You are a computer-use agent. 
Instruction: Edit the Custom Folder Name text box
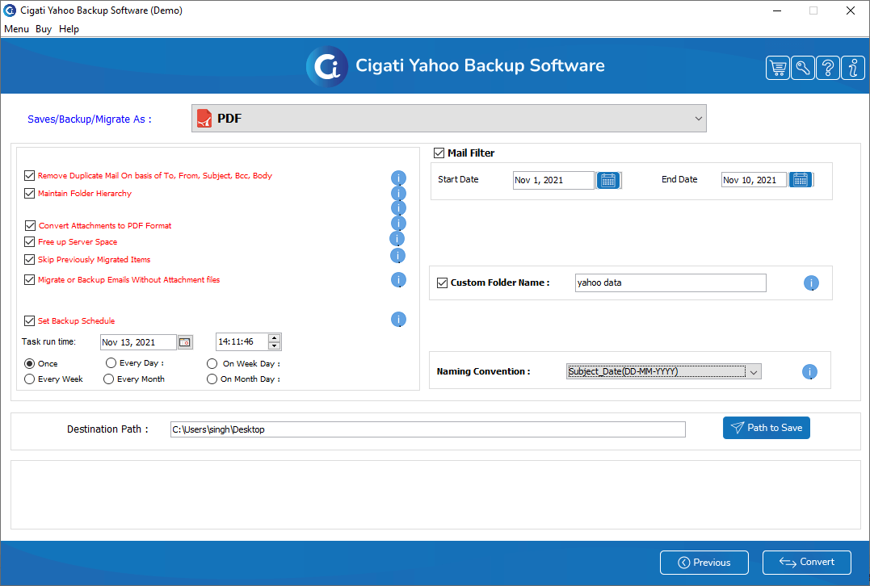(670, 283)
